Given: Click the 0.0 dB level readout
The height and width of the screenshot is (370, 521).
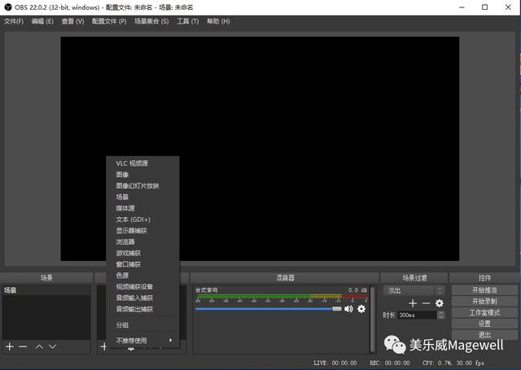Looking at the screenshot, I should [357, 290].
